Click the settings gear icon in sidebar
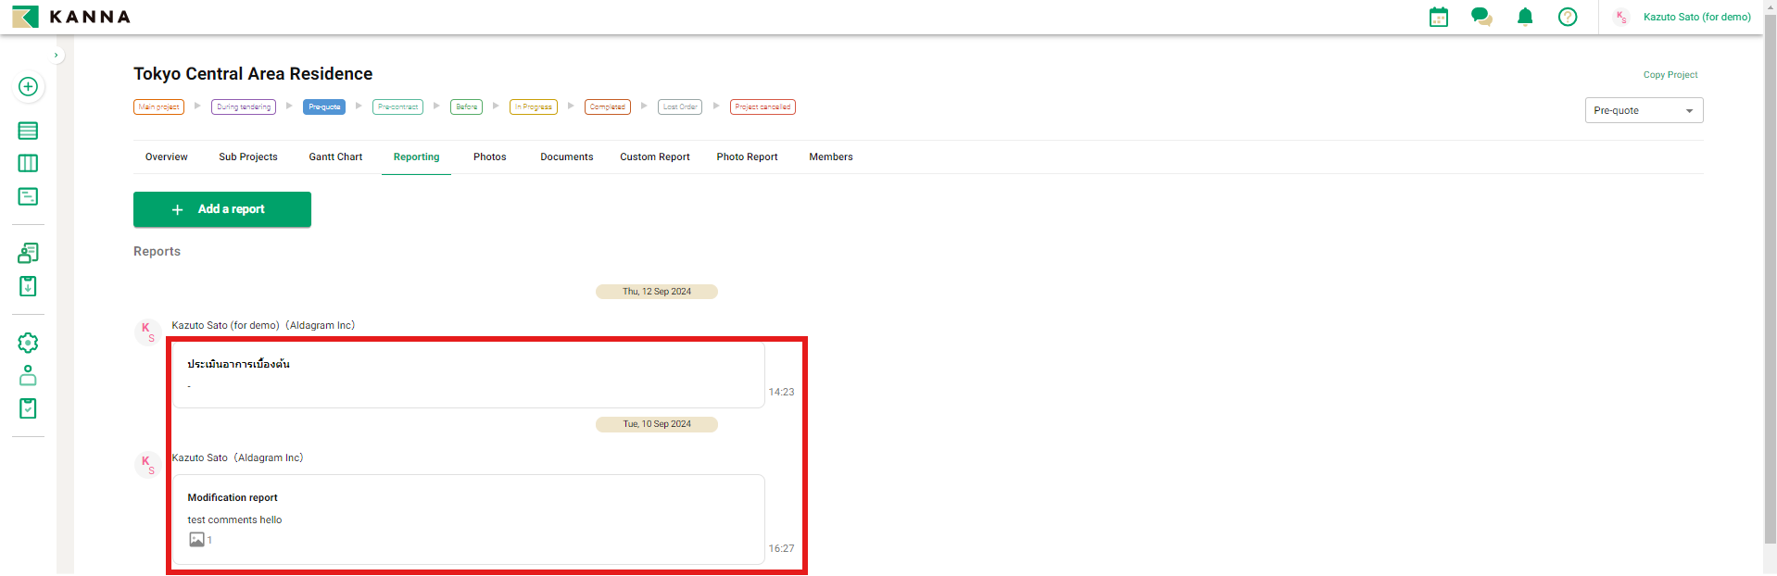1777x576 pixels. (x=28, y=343)
